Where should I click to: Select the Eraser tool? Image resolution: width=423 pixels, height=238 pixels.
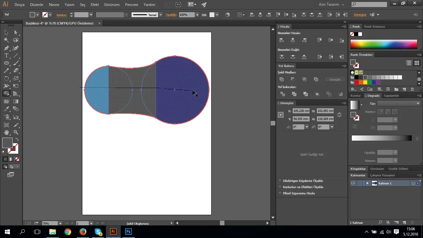pos(16,71)
